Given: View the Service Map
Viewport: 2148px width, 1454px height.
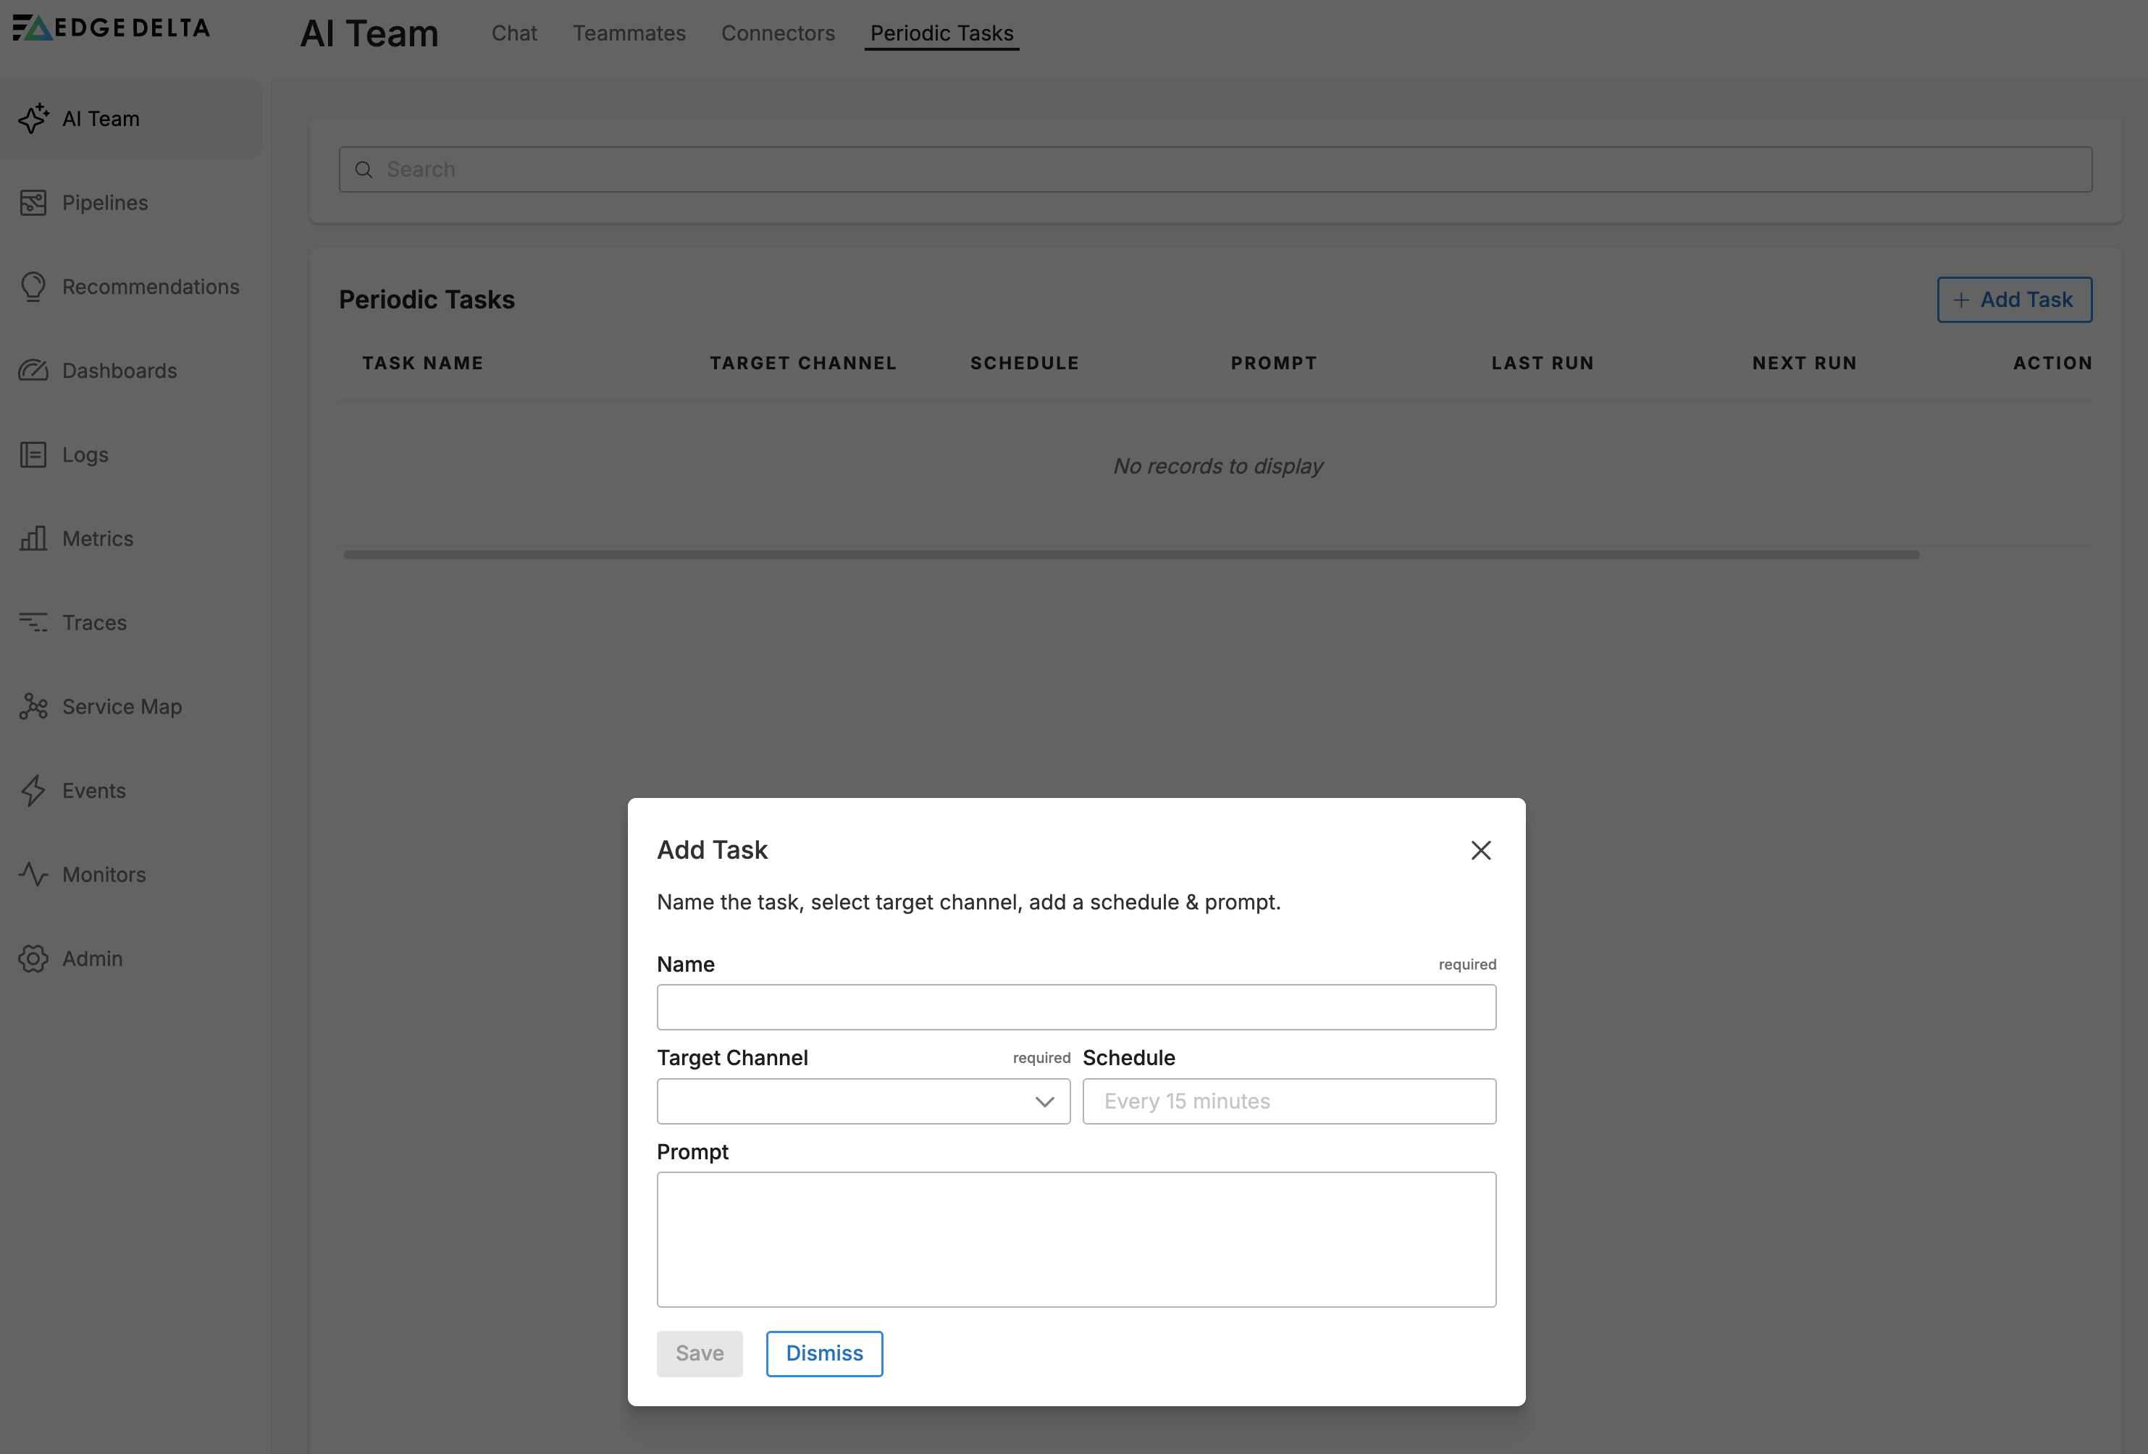Looking at the screenshot, I should click(x=121, y=706).
